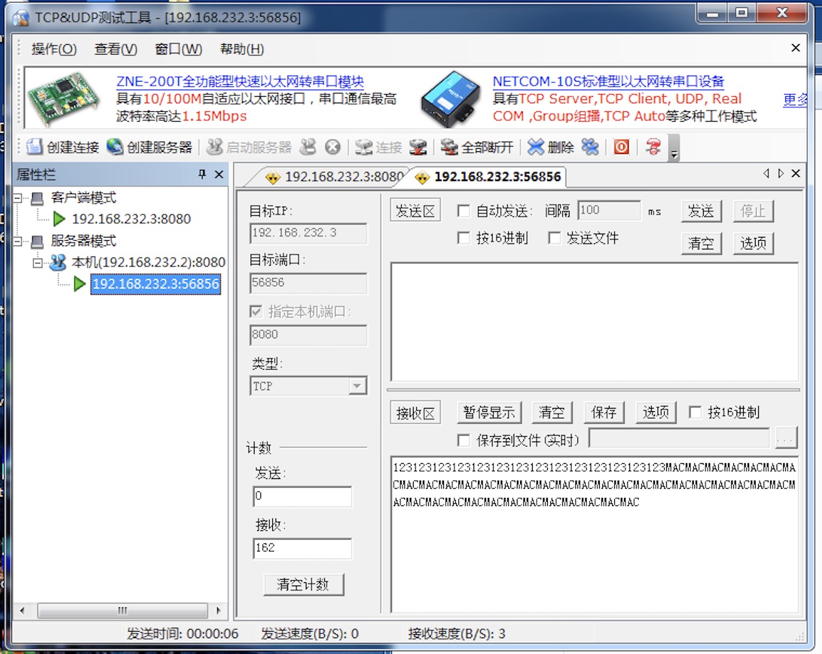Click the right tab-scroll arrow
The image size is (822, 654).
coord(781,174)
